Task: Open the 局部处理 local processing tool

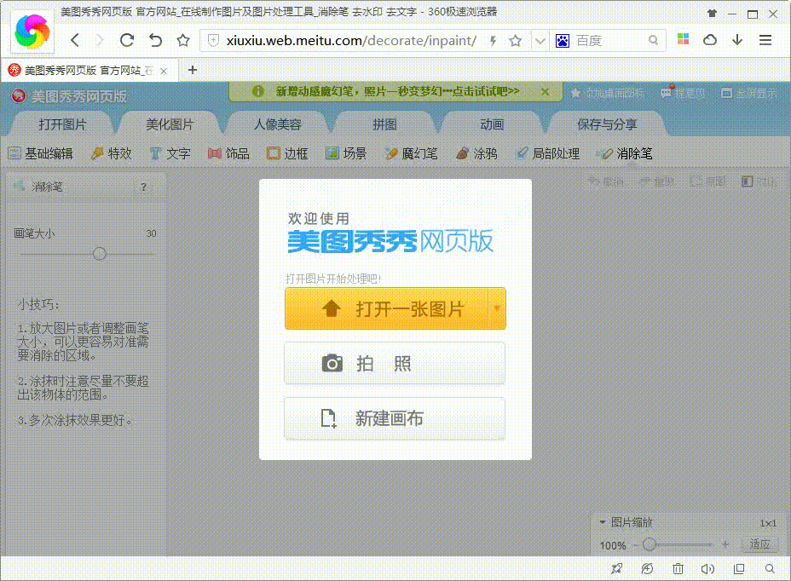Action: 548,153
